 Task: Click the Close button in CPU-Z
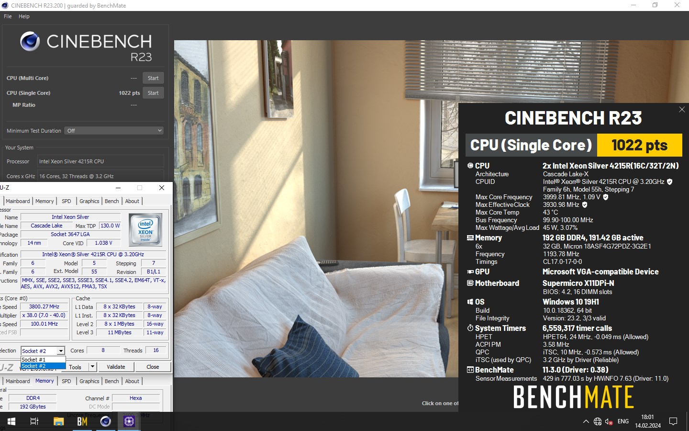click(x=153, y=367)
